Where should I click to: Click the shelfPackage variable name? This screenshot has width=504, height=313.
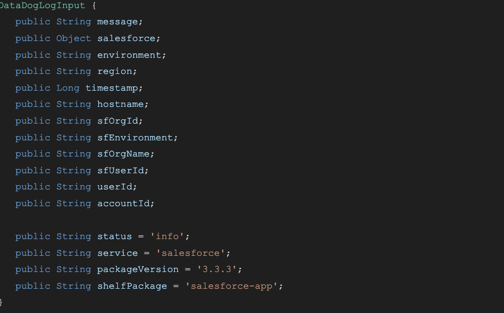pos(132,286)
